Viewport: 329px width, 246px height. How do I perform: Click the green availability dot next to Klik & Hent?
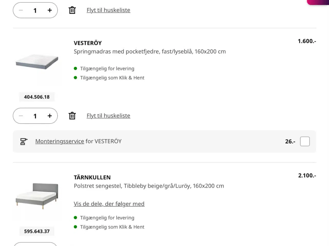pyautogui.click(x=75, y=77)
